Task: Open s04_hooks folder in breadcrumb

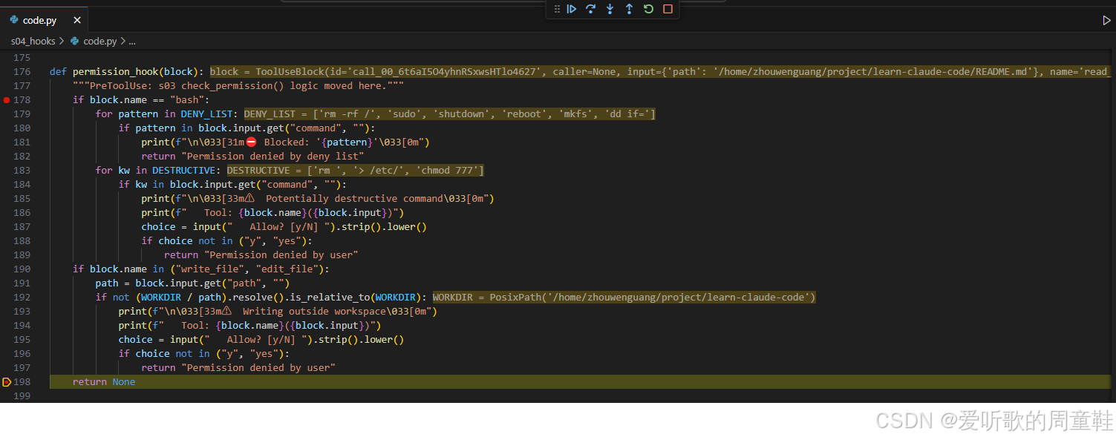Action: point(33,42)
